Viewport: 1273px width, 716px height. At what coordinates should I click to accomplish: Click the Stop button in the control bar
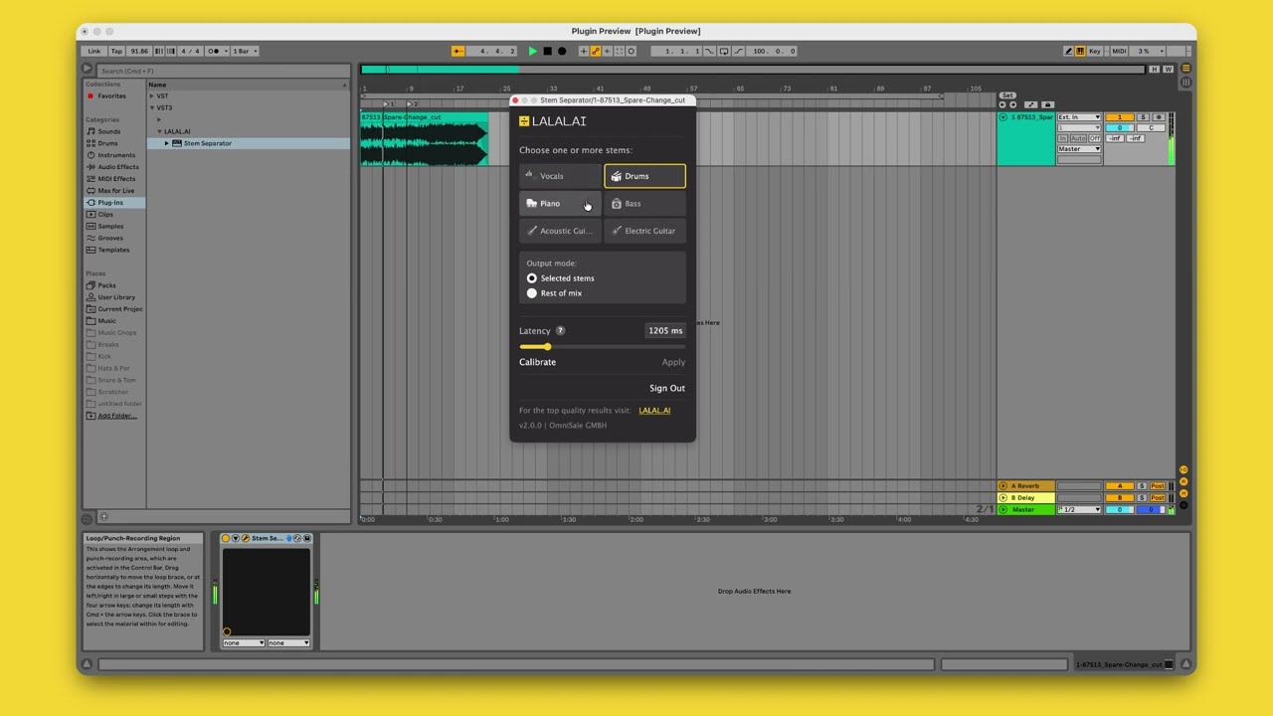[x=547, y=51]
